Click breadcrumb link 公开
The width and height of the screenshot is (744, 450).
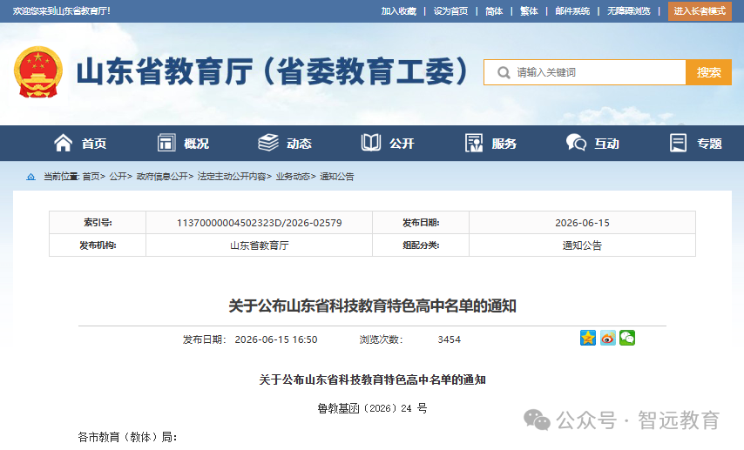(118, 177)
